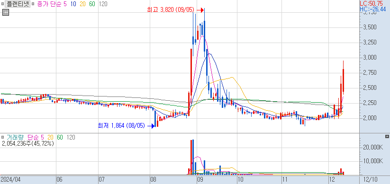Click the 2,500 price axis label
This screenshot has width=390, height=184.
pos(370,88)
